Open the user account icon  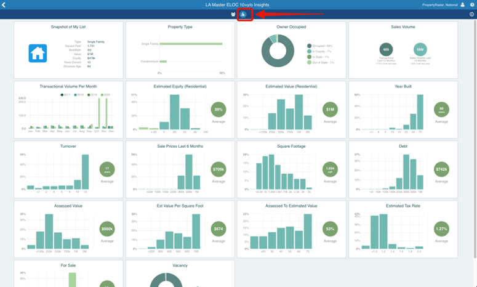[463, 4]
